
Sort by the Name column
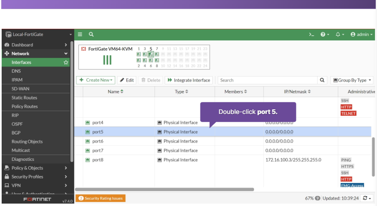pyautogui.click(x=115, y=92)
